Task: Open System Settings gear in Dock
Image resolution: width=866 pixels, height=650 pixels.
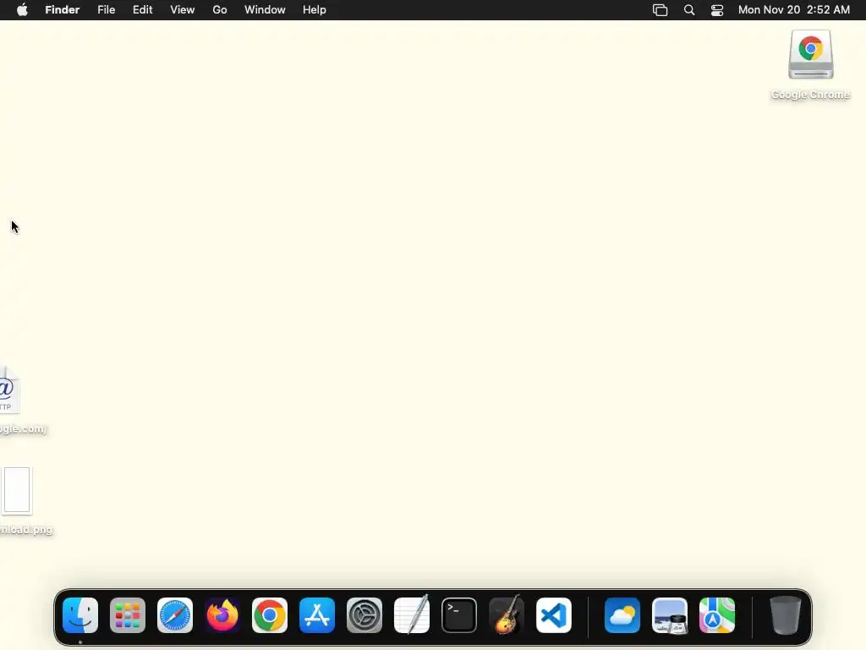Action: [364, 615]
